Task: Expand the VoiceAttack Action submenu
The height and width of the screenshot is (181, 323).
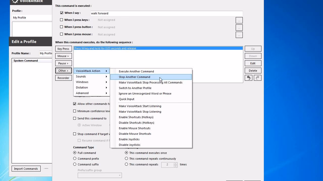Action: click(x=91, y=71)
